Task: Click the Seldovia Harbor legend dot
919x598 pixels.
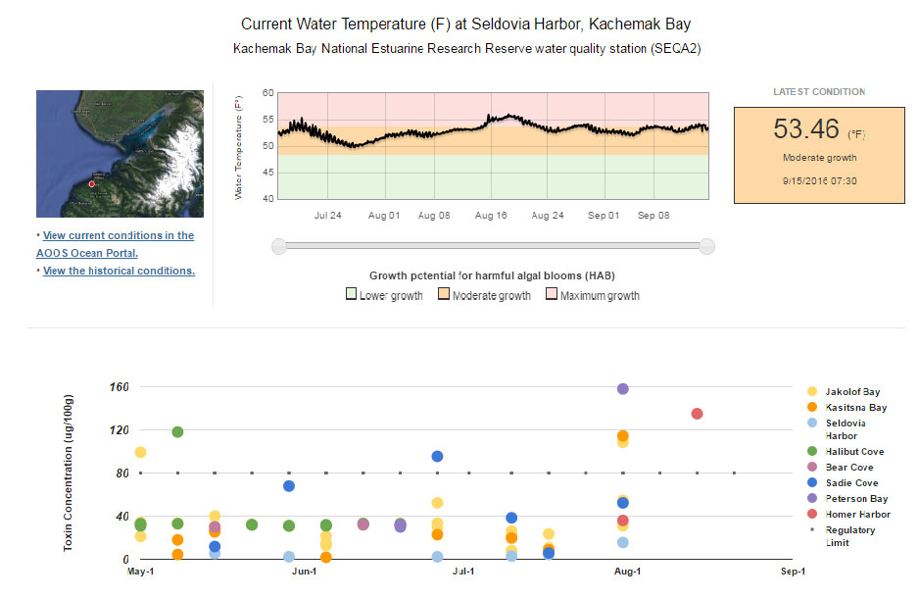Action: click(x=810, y=423)
